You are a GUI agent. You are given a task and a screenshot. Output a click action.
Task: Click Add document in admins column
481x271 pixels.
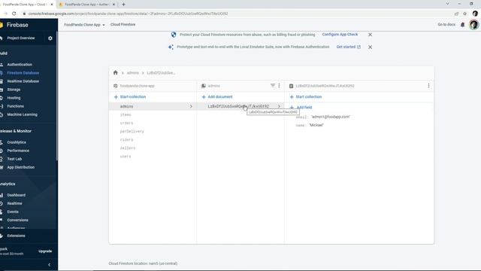pos(217,97)
